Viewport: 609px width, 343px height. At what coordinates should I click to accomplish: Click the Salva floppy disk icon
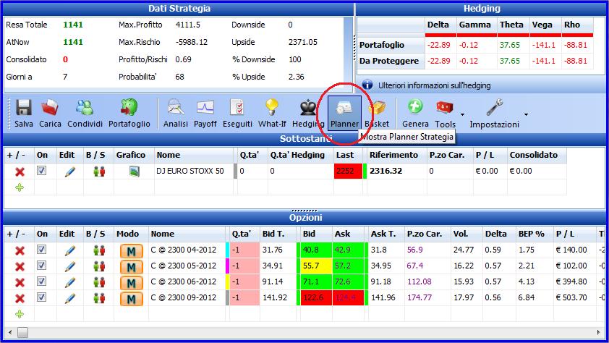coord(23,108)
